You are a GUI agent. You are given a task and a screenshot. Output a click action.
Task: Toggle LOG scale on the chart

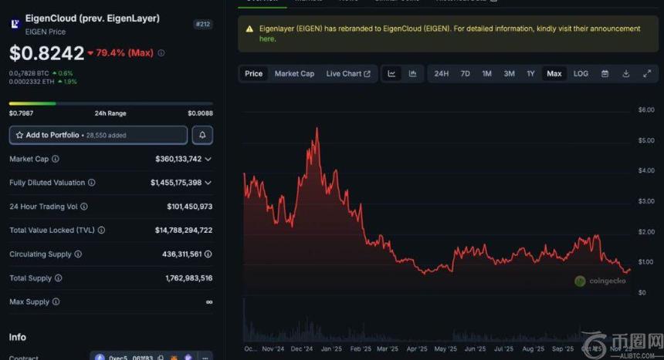coord(581,74)
